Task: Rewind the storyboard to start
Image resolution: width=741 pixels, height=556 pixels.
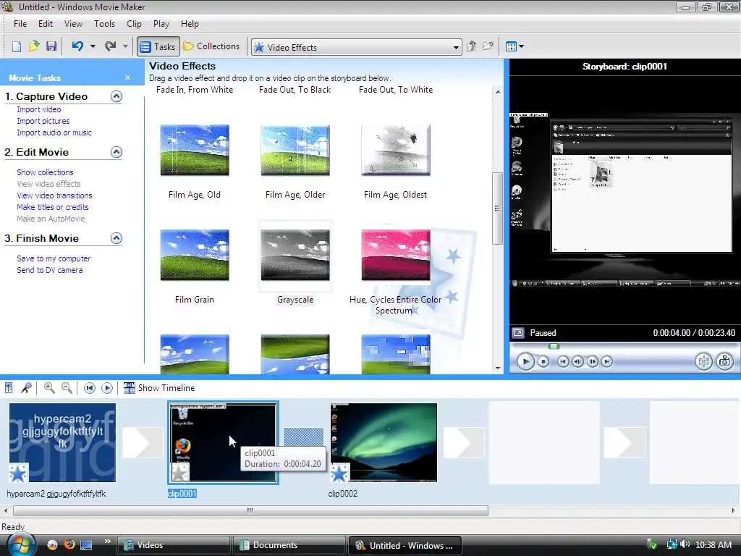Action: pos(89,388)
